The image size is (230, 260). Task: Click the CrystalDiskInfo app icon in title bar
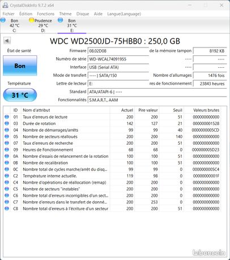[5, 5]
